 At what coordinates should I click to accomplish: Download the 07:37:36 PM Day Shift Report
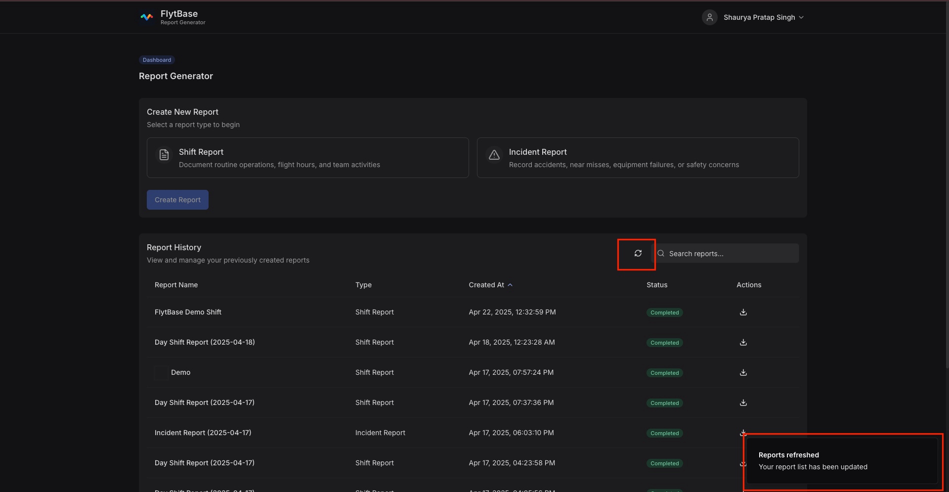[x=743, y=403]
